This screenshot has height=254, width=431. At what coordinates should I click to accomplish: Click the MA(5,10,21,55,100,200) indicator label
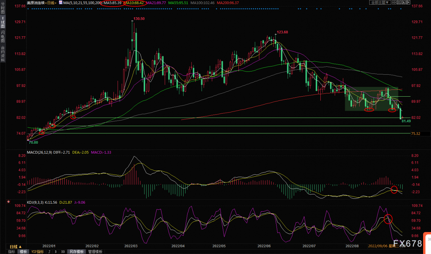[82, 3]
